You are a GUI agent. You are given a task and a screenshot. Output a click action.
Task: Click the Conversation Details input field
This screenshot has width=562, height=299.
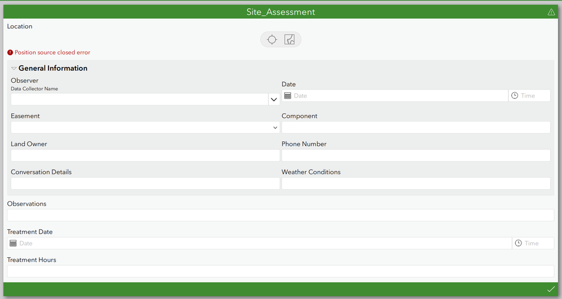click(145, 183)
